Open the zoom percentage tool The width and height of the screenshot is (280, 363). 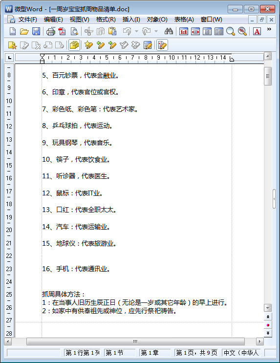pos(242,31)
